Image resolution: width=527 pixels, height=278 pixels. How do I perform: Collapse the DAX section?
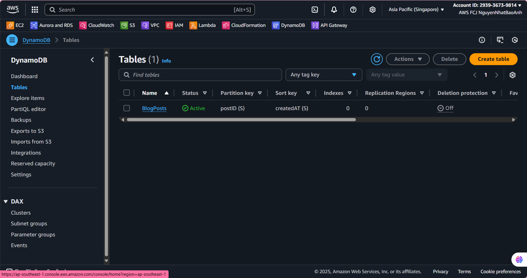(6, 202)
